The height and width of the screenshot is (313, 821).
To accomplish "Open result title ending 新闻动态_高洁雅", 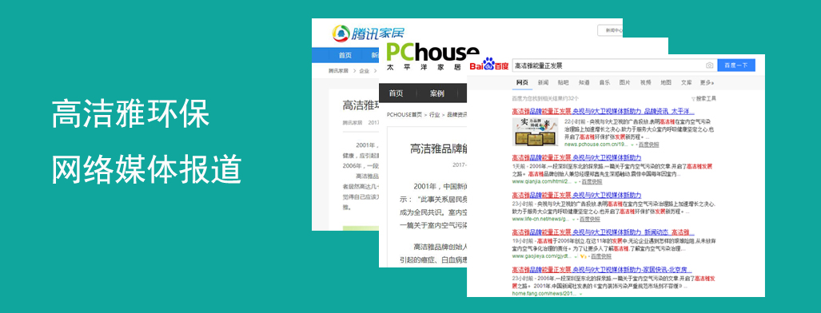I will pyautogui.click(x=603, y=232).
